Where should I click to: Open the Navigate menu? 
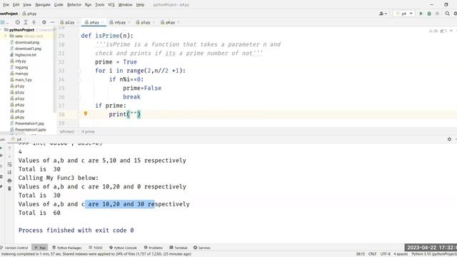tap(43, 5)
